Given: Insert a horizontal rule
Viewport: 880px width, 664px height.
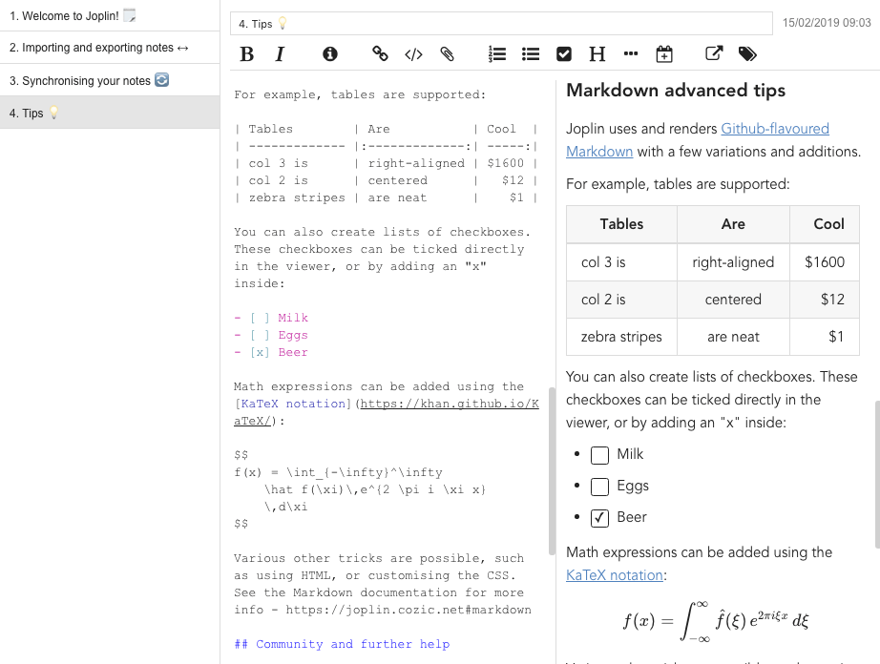Looking at the screenshot, I should point(630,54).
